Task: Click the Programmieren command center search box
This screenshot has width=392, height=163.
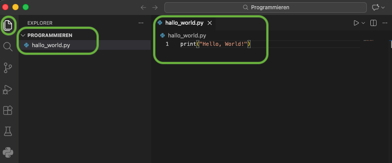Action: [x=266, y=7]
